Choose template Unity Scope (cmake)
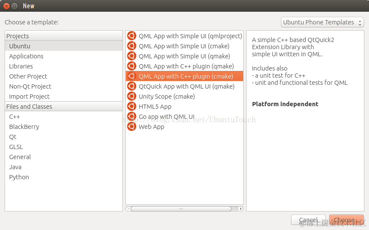 point(184,97)
